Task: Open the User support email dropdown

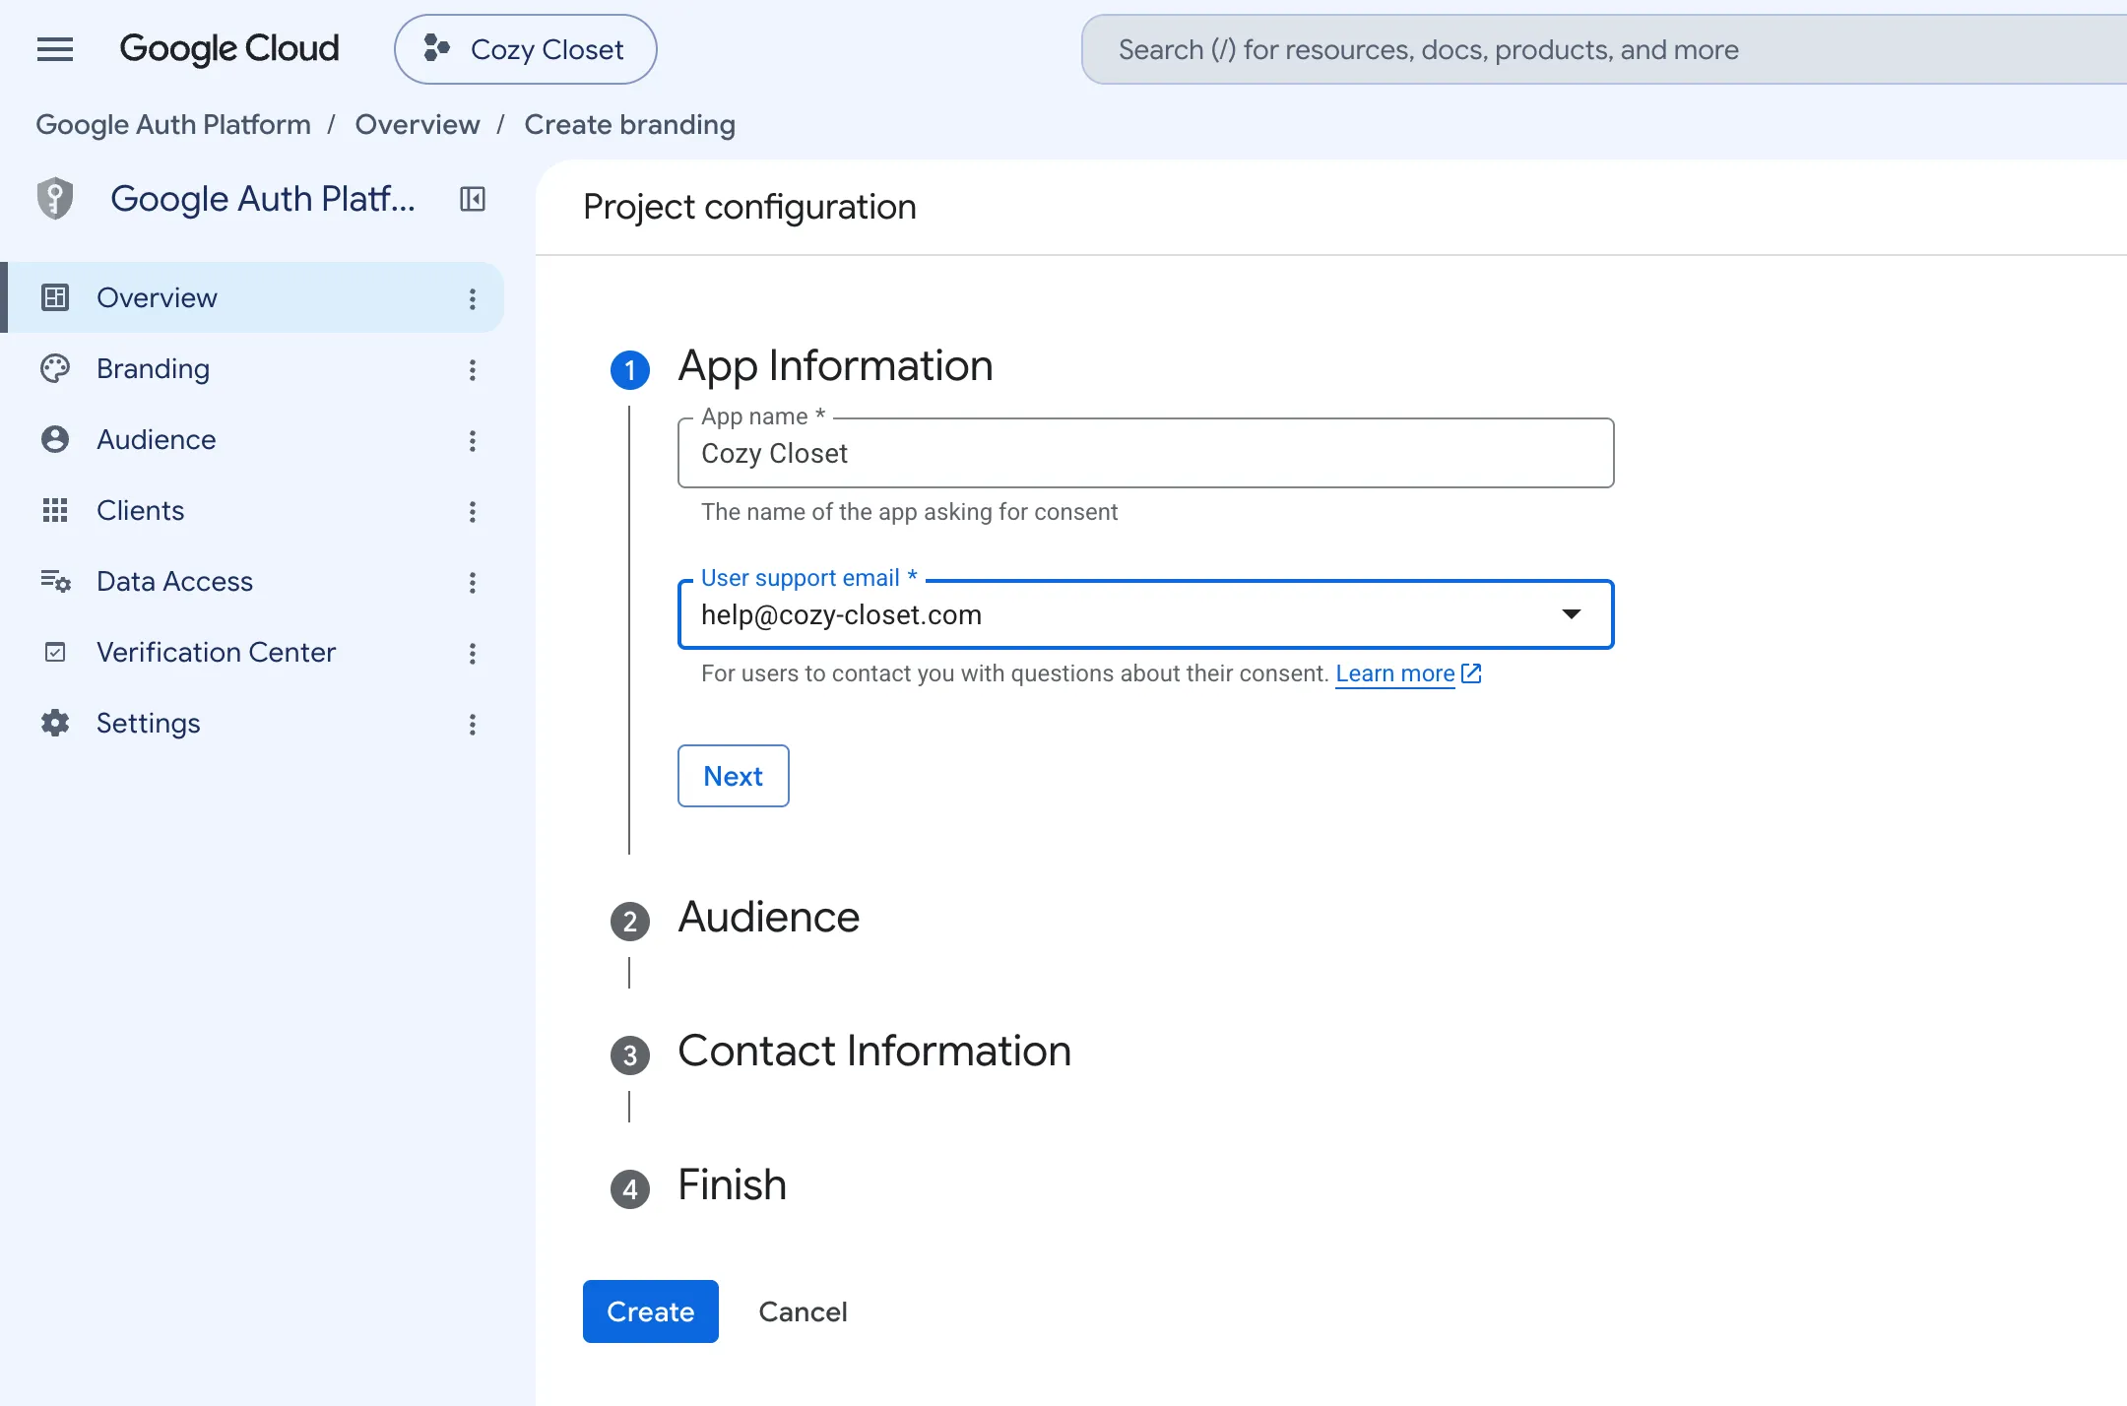Action: pyautogui.click(x=1145, y=614)
